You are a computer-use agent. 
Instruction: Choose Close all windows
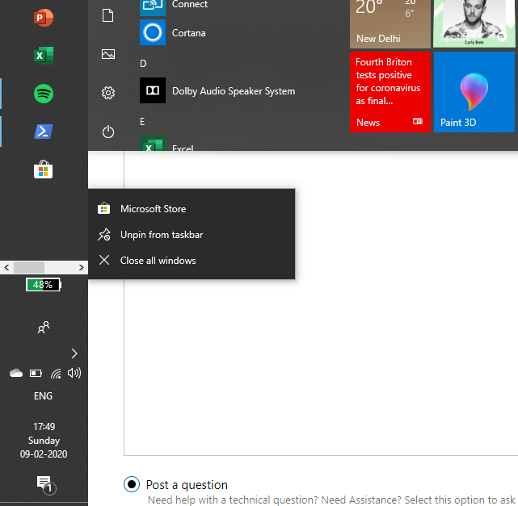click(192, 260)
